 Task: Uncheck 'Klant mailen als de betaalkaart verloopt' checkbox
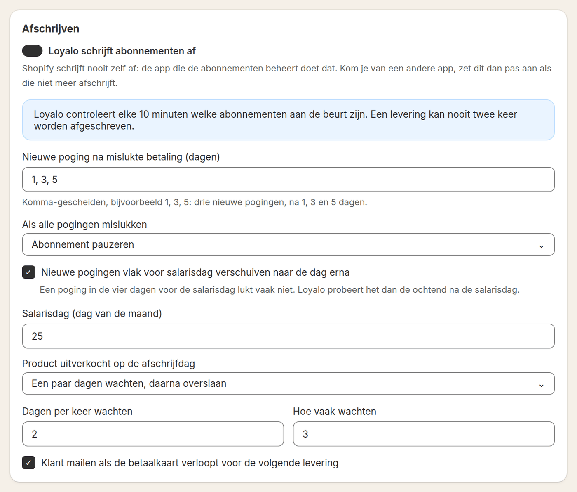[28, 463]
